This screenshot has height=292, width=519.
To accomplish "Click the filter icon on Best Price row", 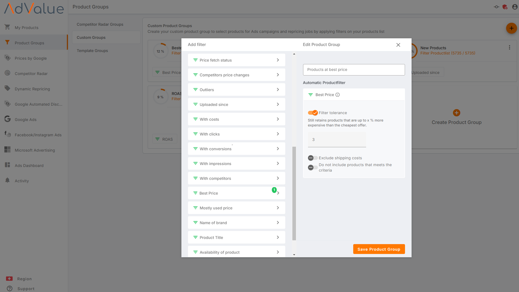I will coord(195,193).
